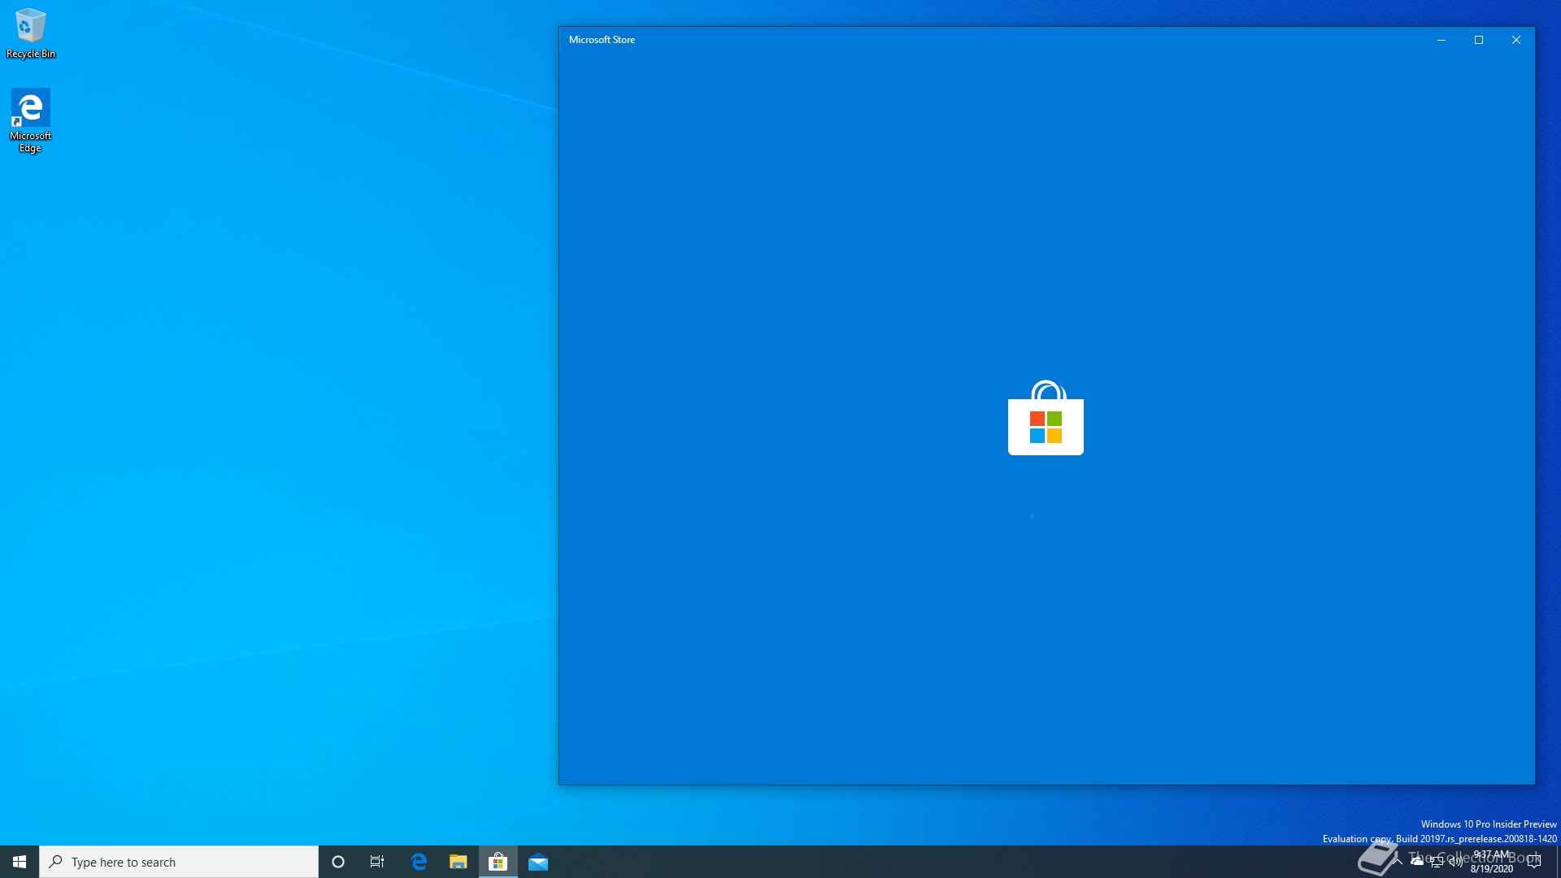Open File Explorer from the taskbar
Viewport: 1561px width, 878px height.
[x=459, y=862]
